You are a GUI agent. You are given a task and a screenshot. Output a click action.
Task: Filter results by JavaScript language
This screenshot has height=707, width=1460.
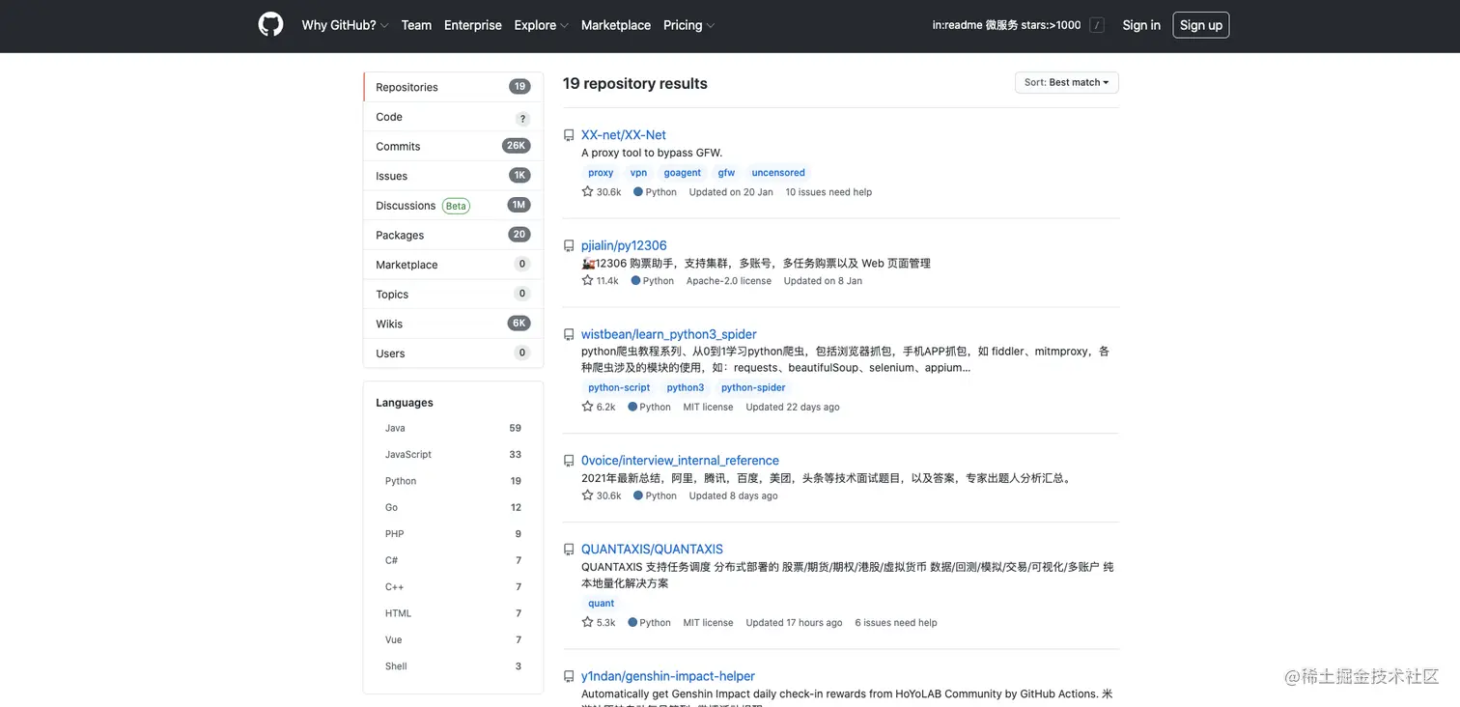[x=453, y=455]
